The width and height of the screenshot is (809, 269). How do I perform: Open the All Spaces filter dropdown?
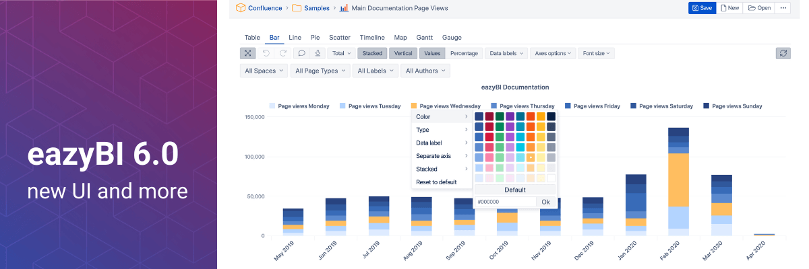(x=264, y=71)
